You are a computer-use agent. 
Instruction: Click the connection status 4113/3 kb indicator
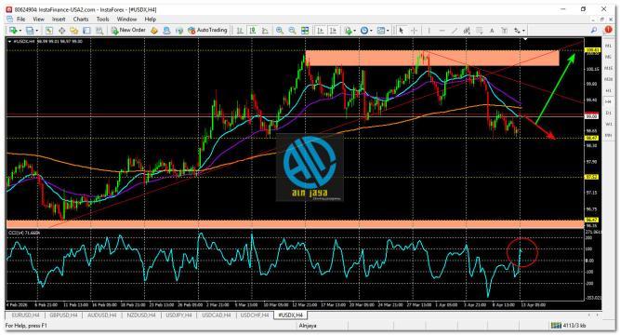569,326
